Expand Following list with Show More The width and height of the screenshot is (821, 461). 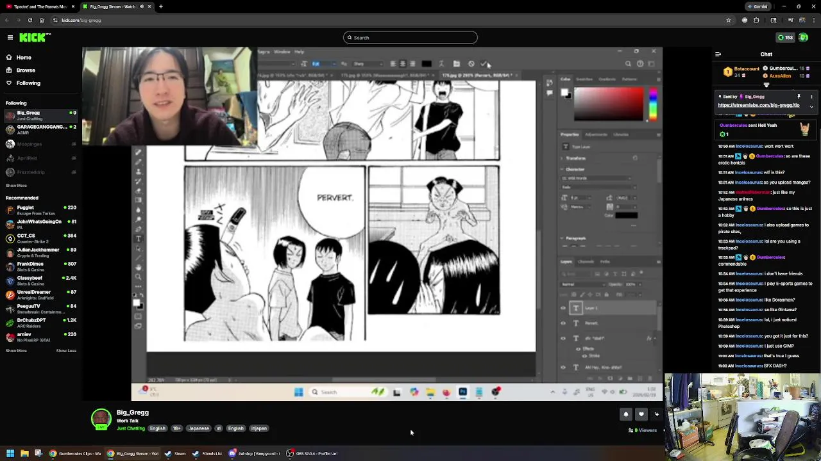tap(16, 186)
